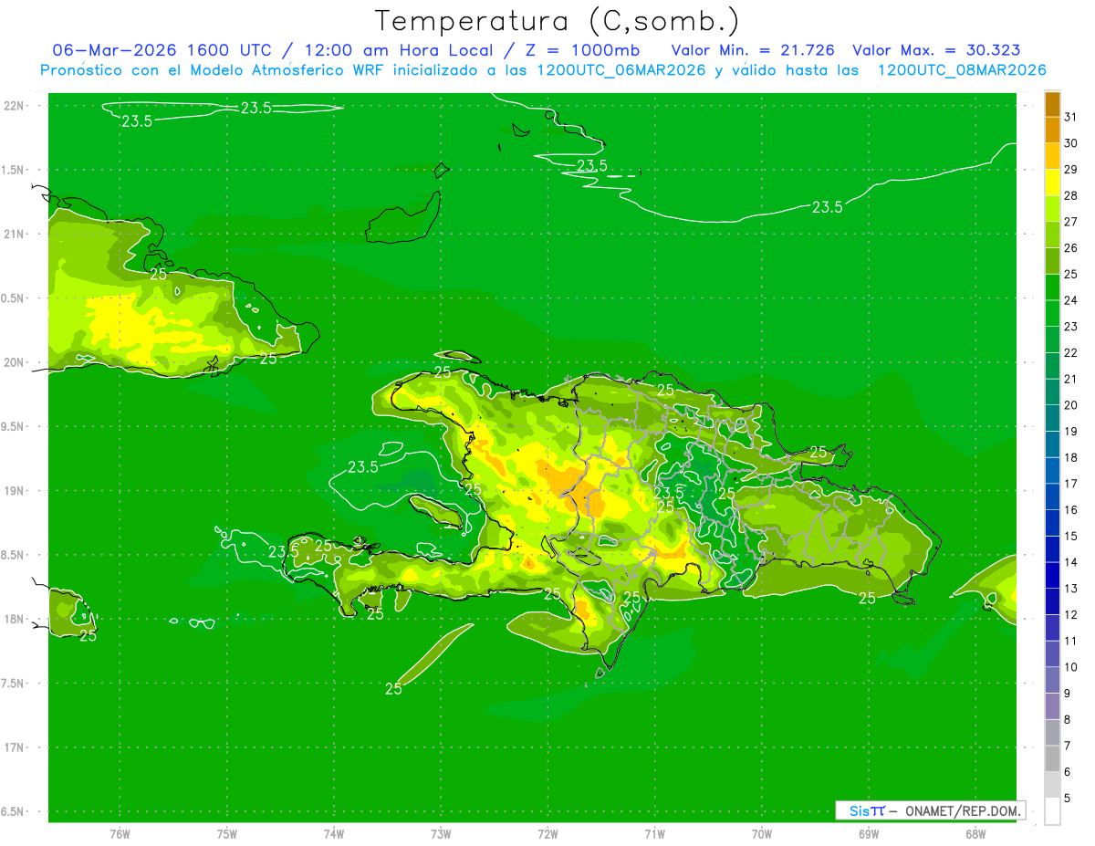Click the colorbar label "8"
The image size is (1095, 846).
pos(1068,719)
